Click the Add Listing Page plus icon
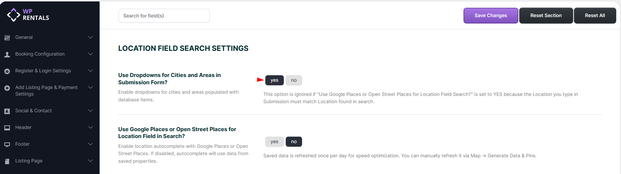Image resolution: width=621 pixels, height=174 pixels. pos(7,88)
